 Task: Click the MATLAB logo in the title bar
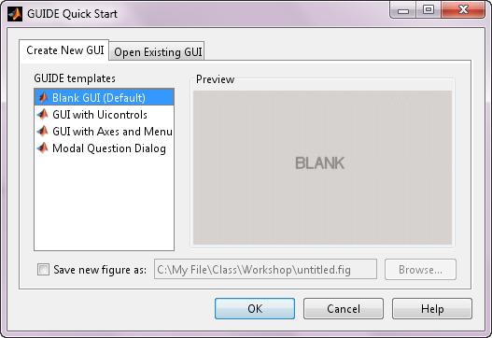point(15,14)
